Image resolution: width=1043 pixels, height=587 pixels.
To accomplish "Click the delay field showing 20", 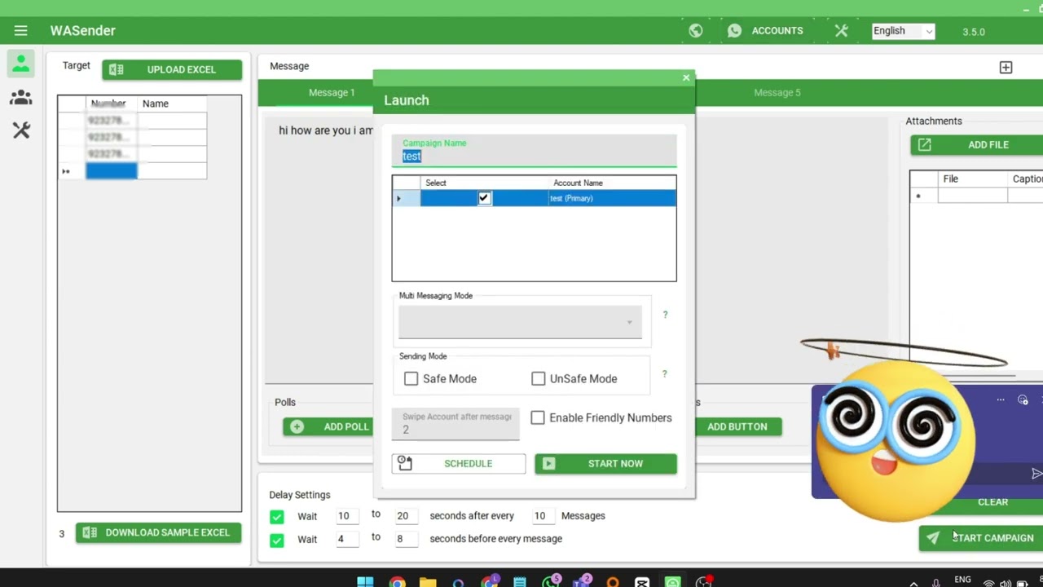I will [407, 516].
